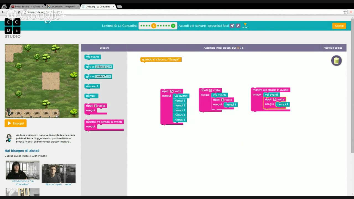
Task: Click the pencil icon in header
Action: coord(238,26)
